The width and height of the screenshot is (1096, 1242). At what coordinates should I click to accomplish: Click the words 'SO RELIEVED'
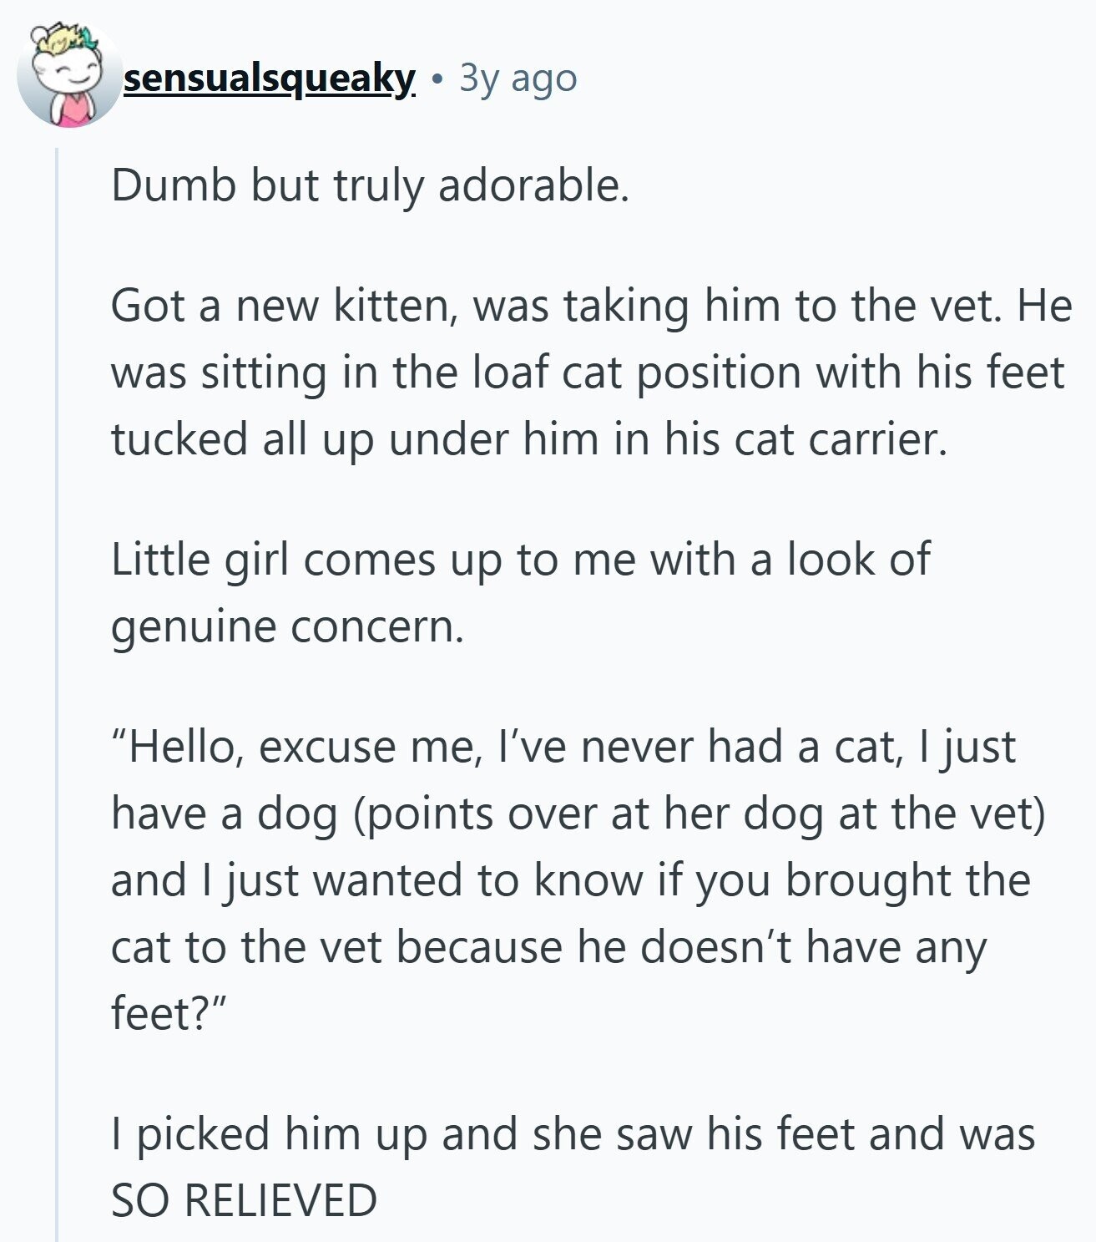click(244, 1200)
